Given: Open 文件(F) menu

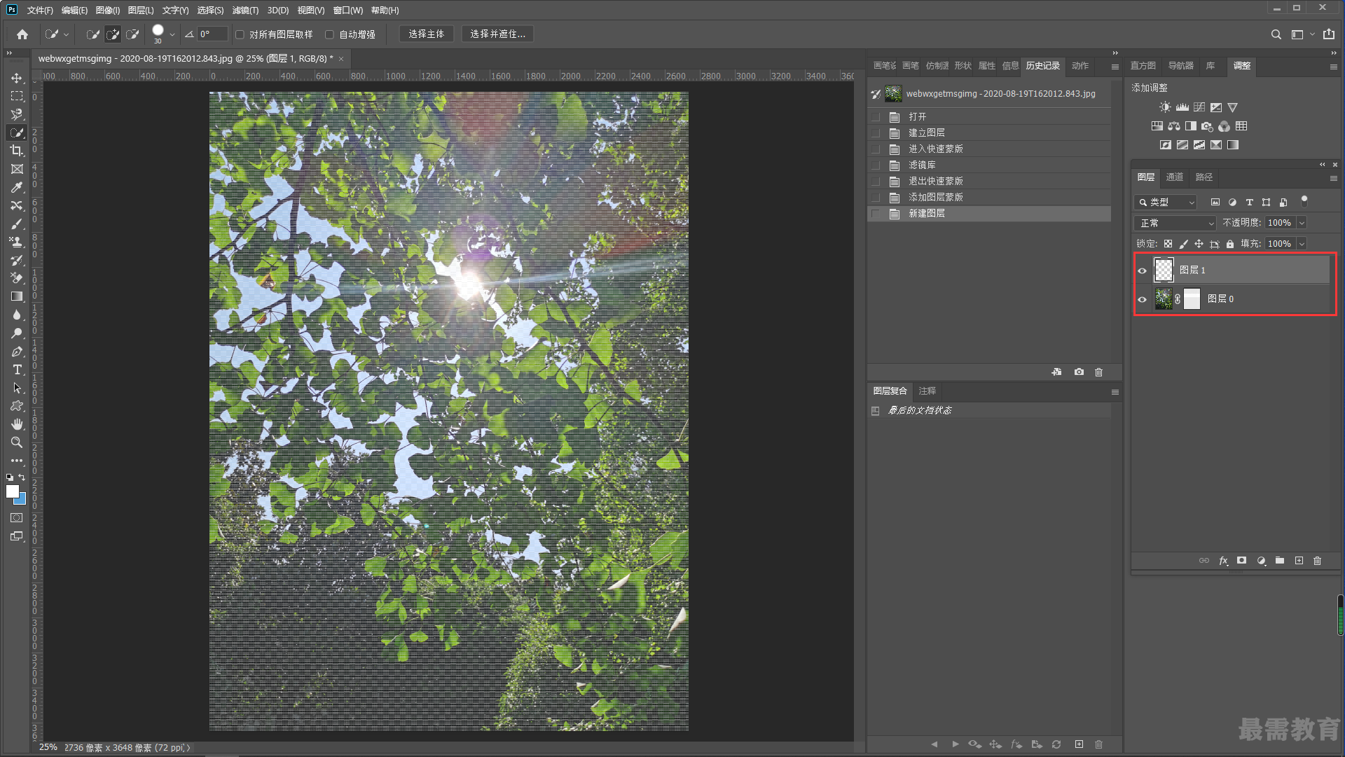Looking at the screenshot, I should click(x=40, y=10).
